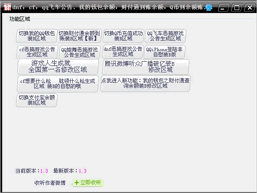257x193 pixels.
Task: Click dnf恶搞游戏公告生成区域 button
Action: pyautogui.click(x=123, y=52)
